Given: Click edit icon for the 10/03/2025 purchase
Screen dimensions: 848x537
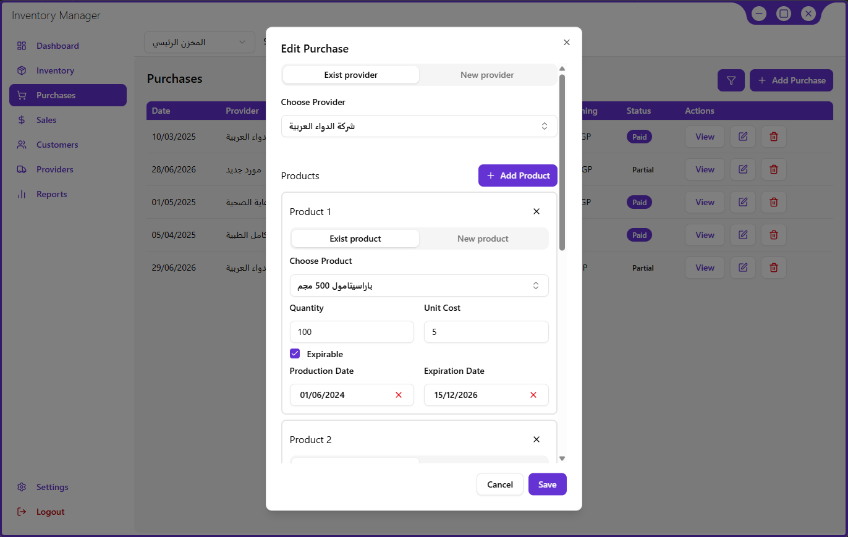Looking at the screenshot, I should 743,137.
